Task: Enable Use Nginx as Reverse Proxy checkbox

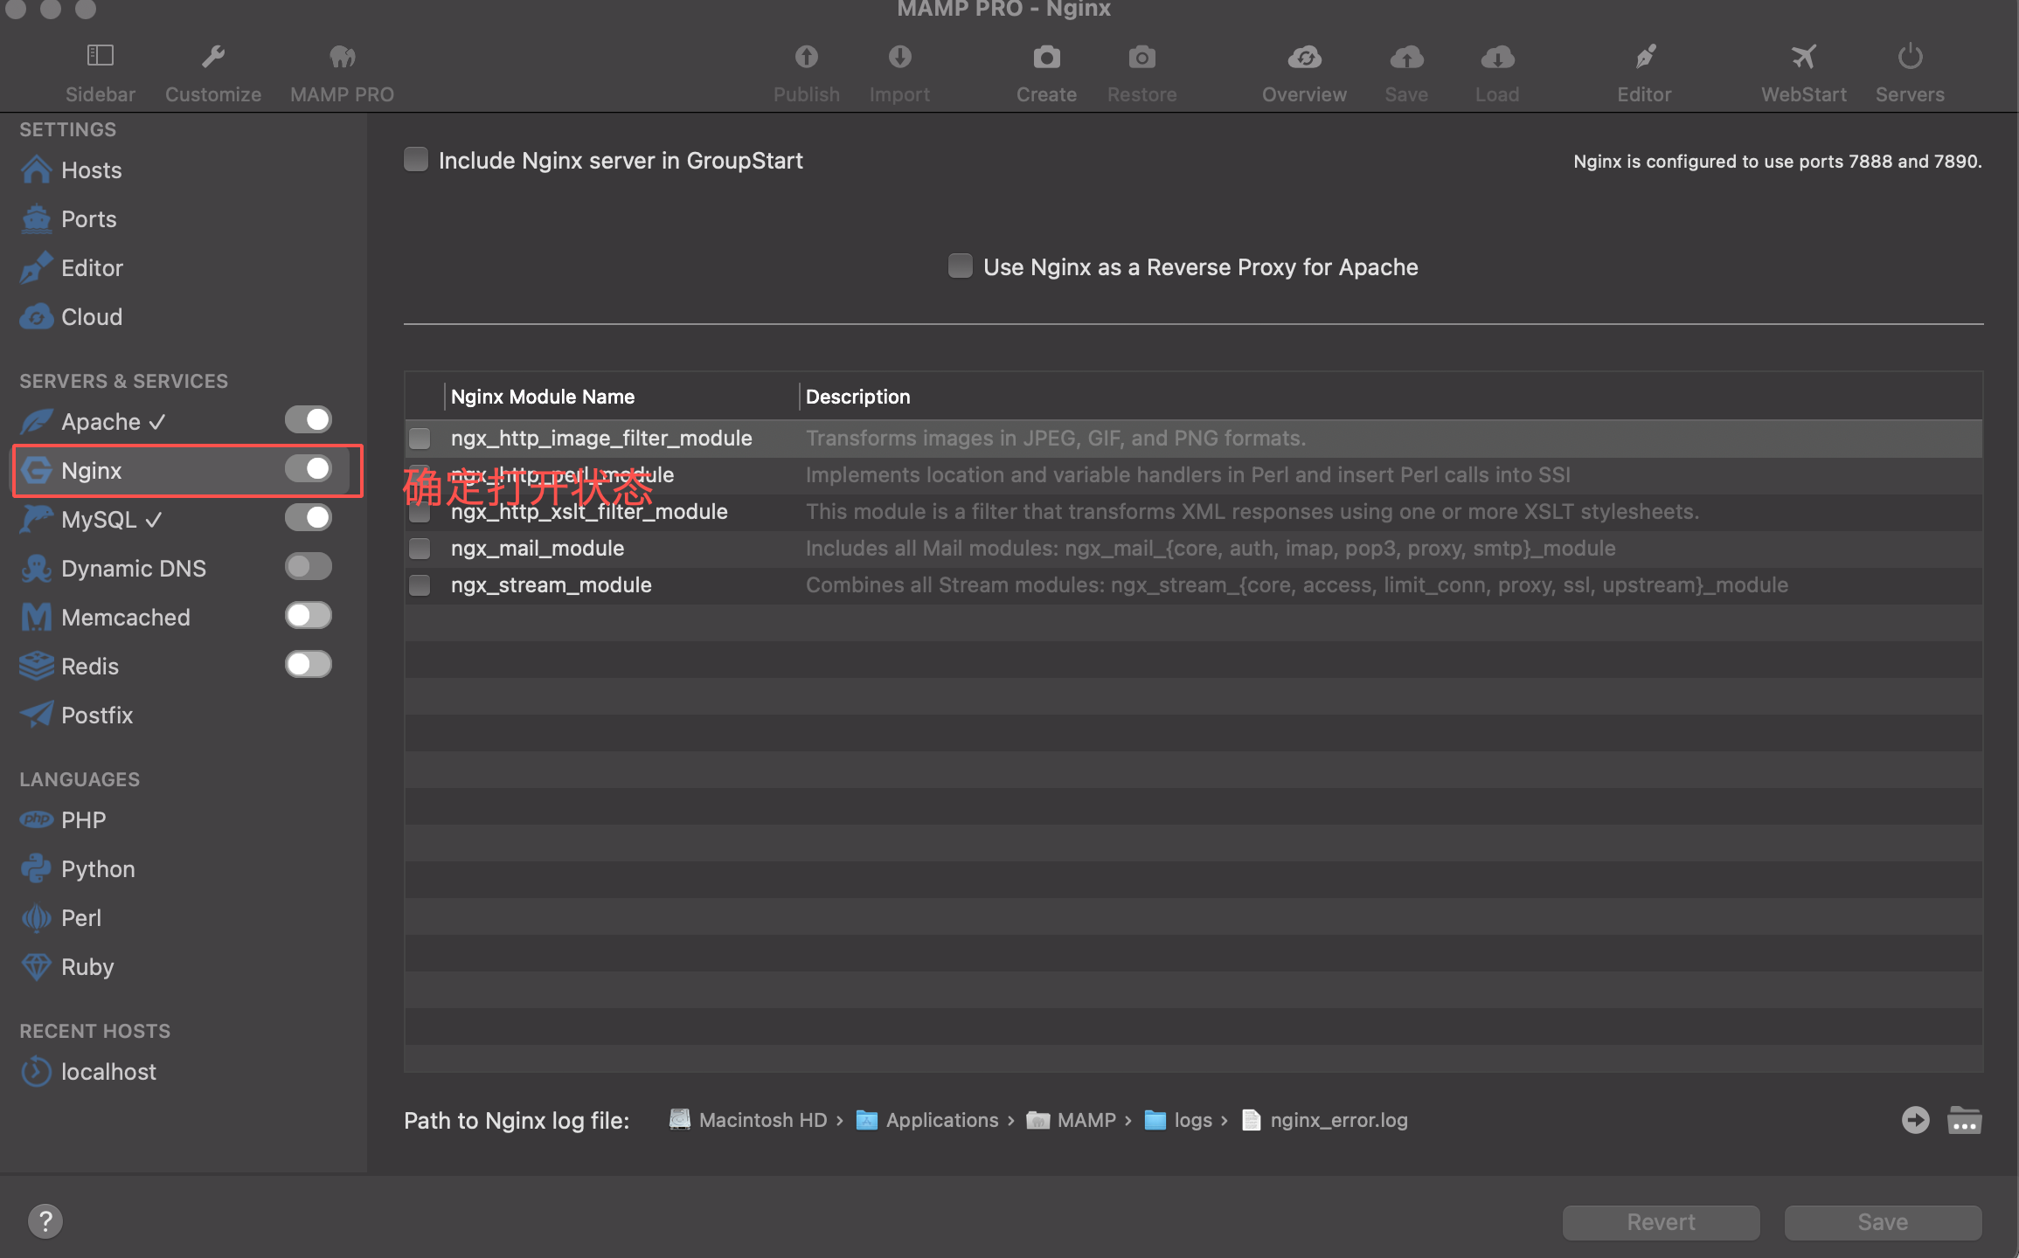Action: (960, 266)
